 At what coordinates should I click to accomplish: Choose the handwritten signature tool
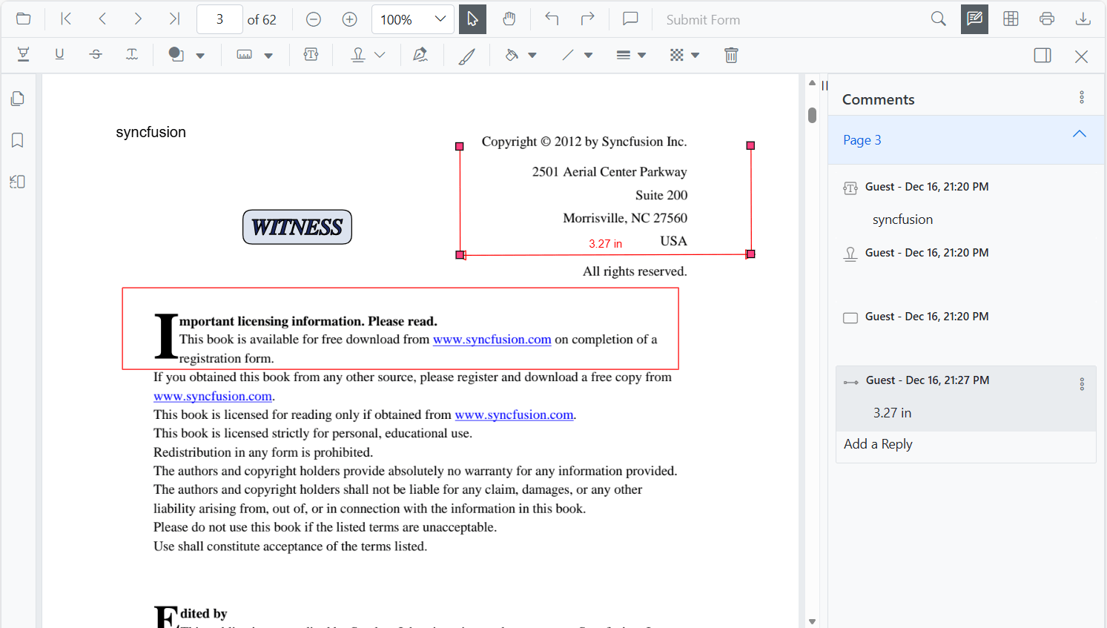[420, 55]
